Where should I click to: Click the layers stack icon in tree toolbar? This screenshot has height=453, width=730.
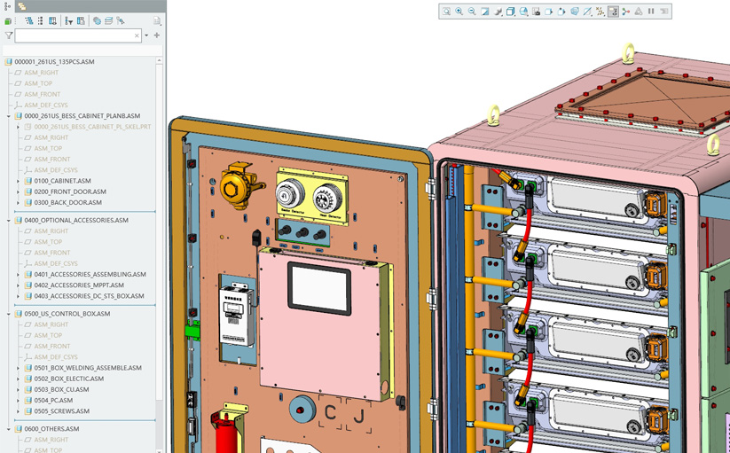[109, 20]
